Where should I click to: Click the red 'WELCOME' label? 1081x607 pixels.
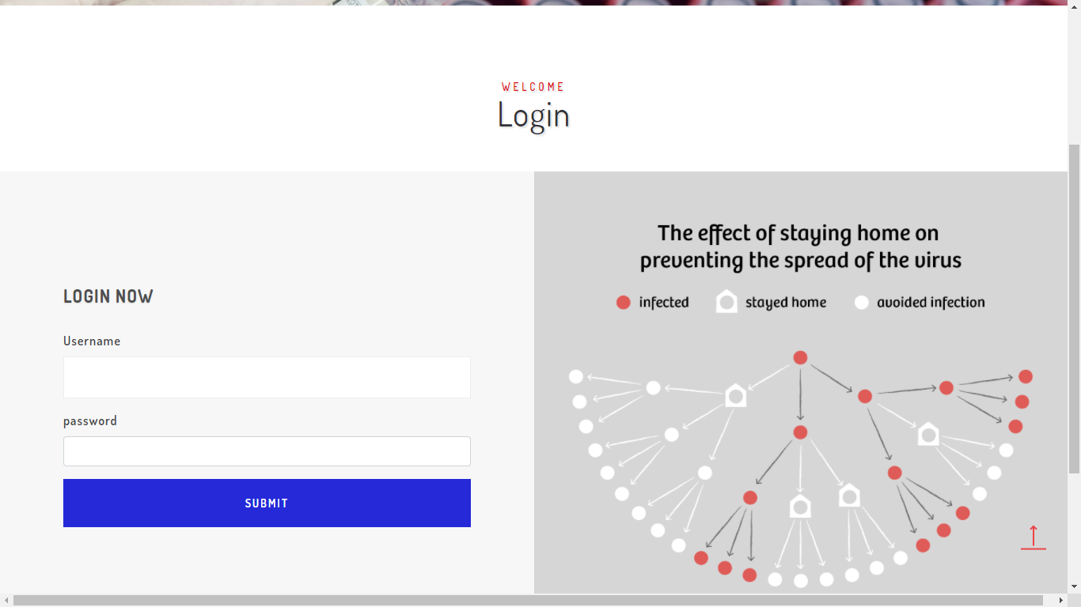pyautogui.click(x=533, y=87)
